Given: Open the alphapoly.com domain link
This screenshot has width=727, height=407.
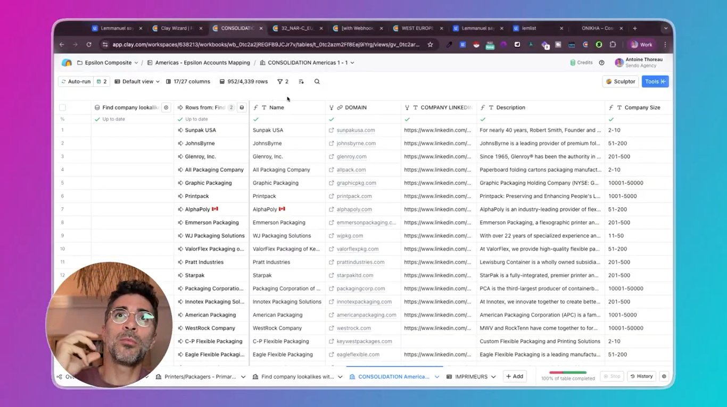Looking at the screenshot, I should coord(354,209).
